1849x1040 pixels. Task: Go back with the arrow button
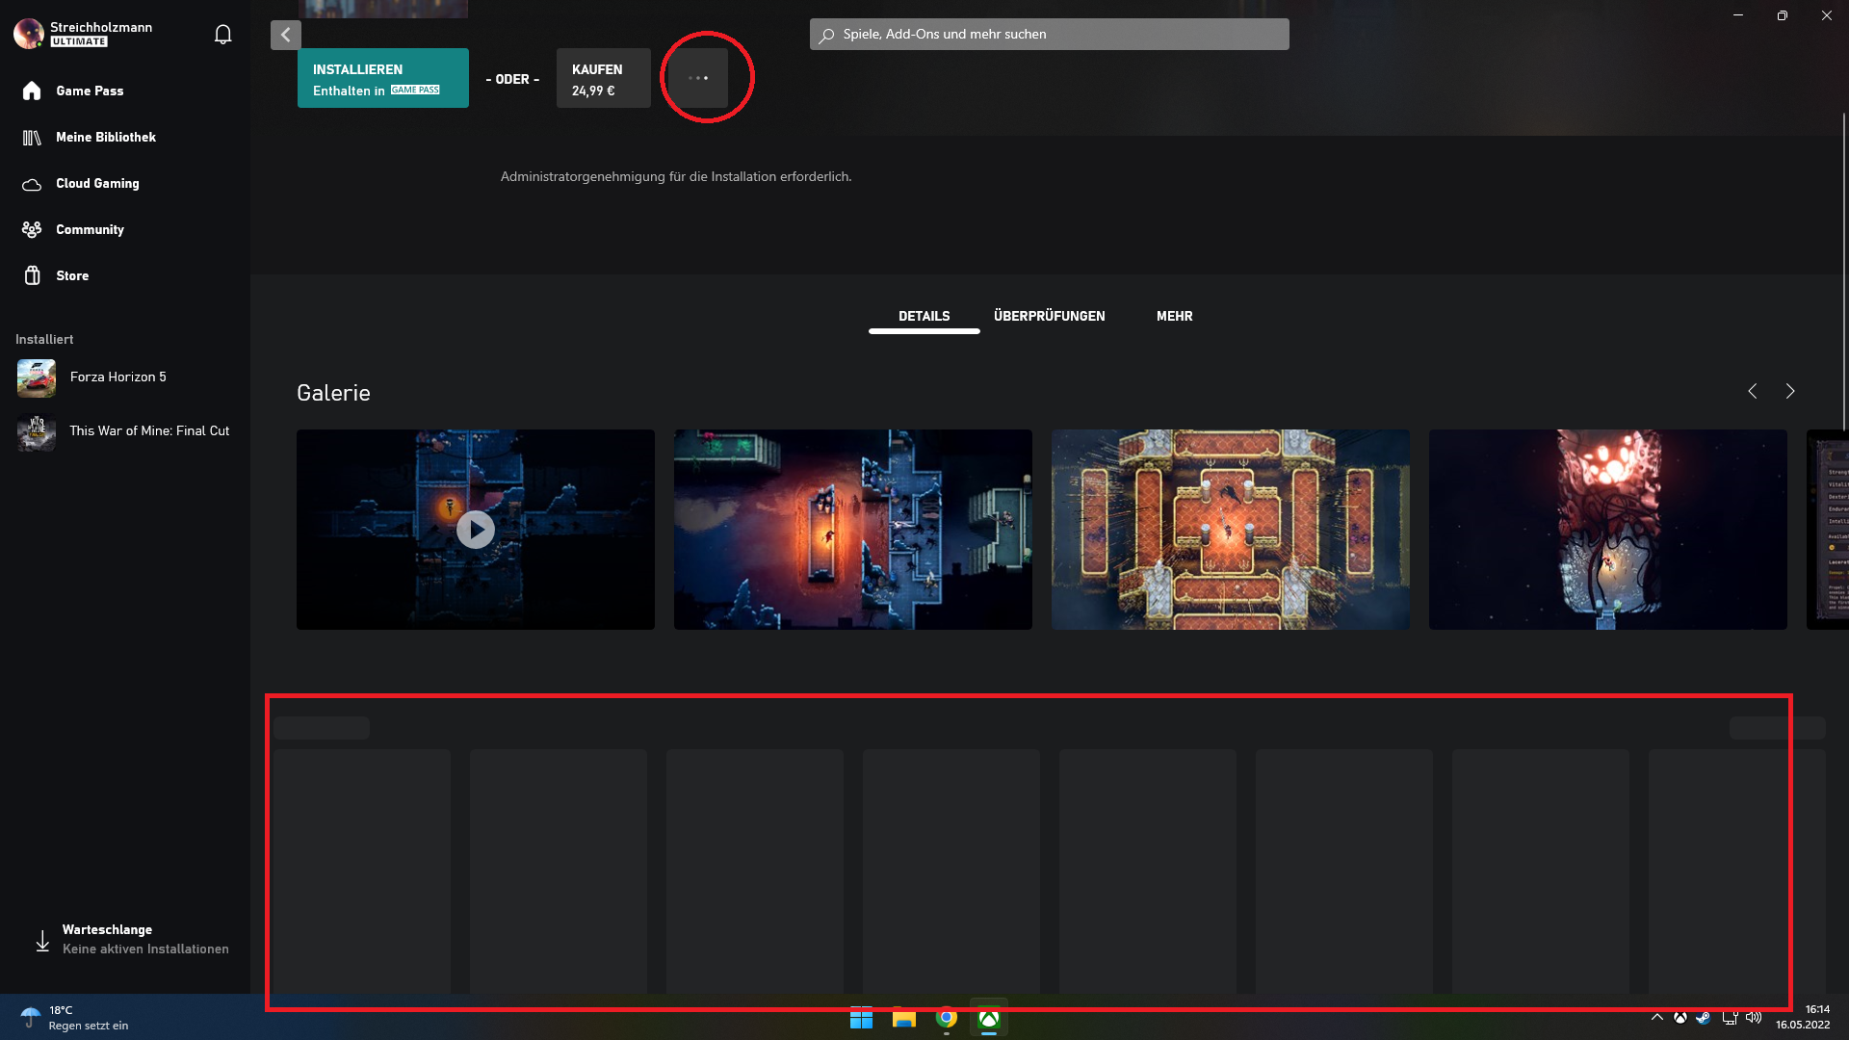[285, 35]
